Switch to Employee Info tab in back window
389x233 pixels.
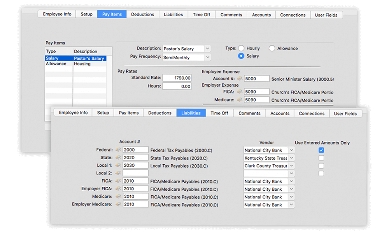coord(57,14)
